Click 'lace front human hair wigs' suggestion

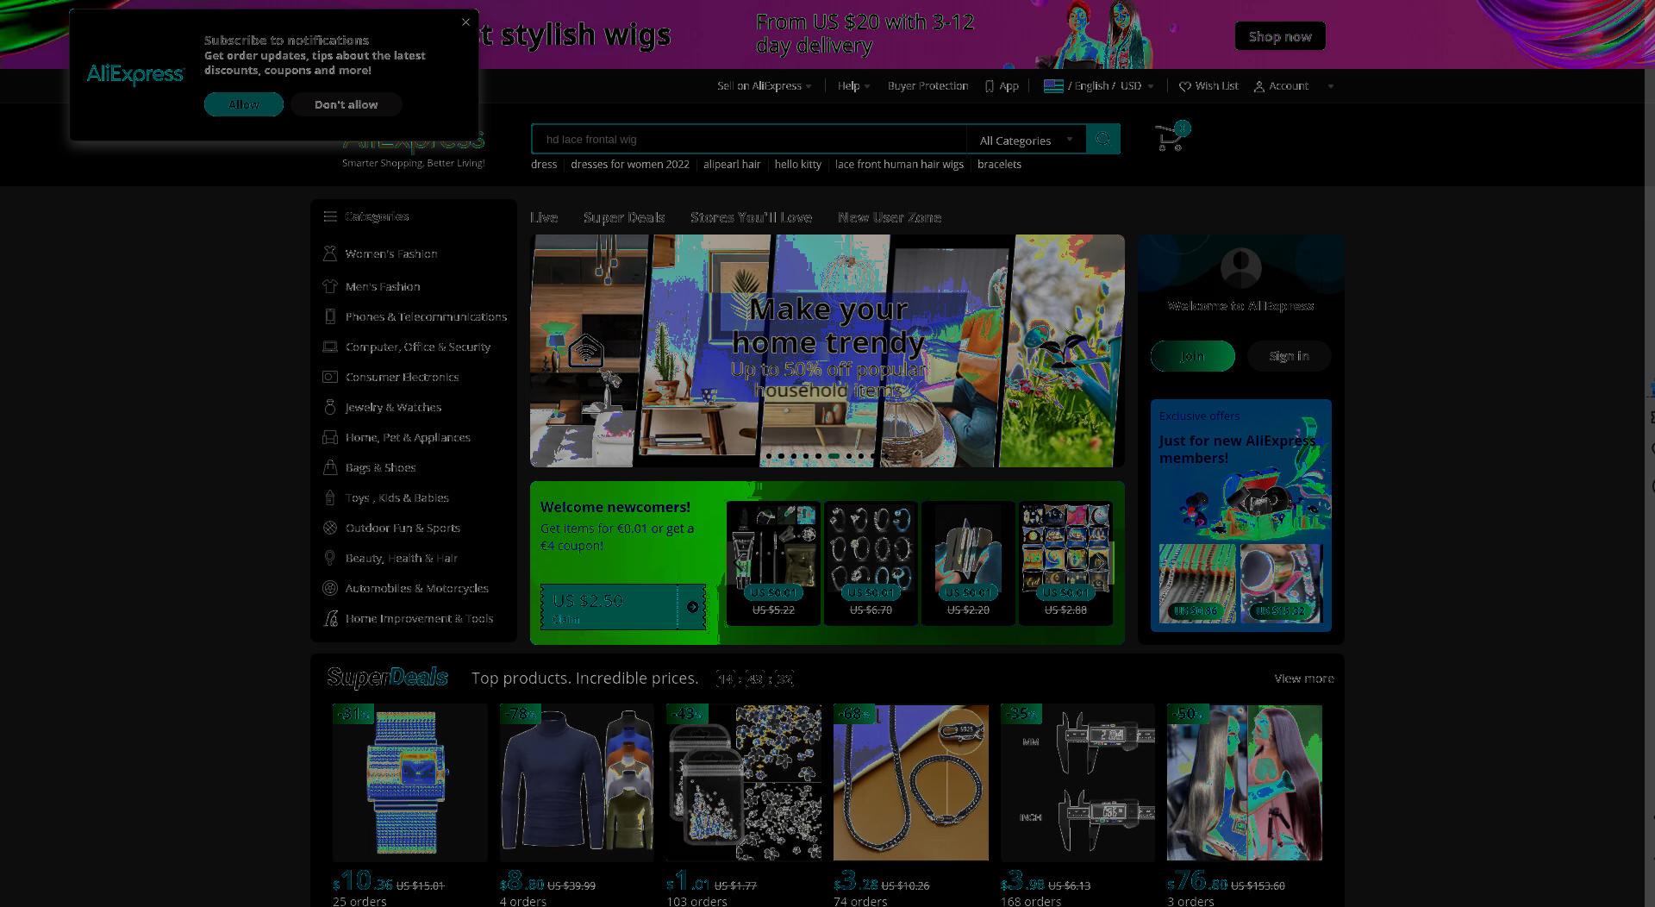(x=899, y=165)
